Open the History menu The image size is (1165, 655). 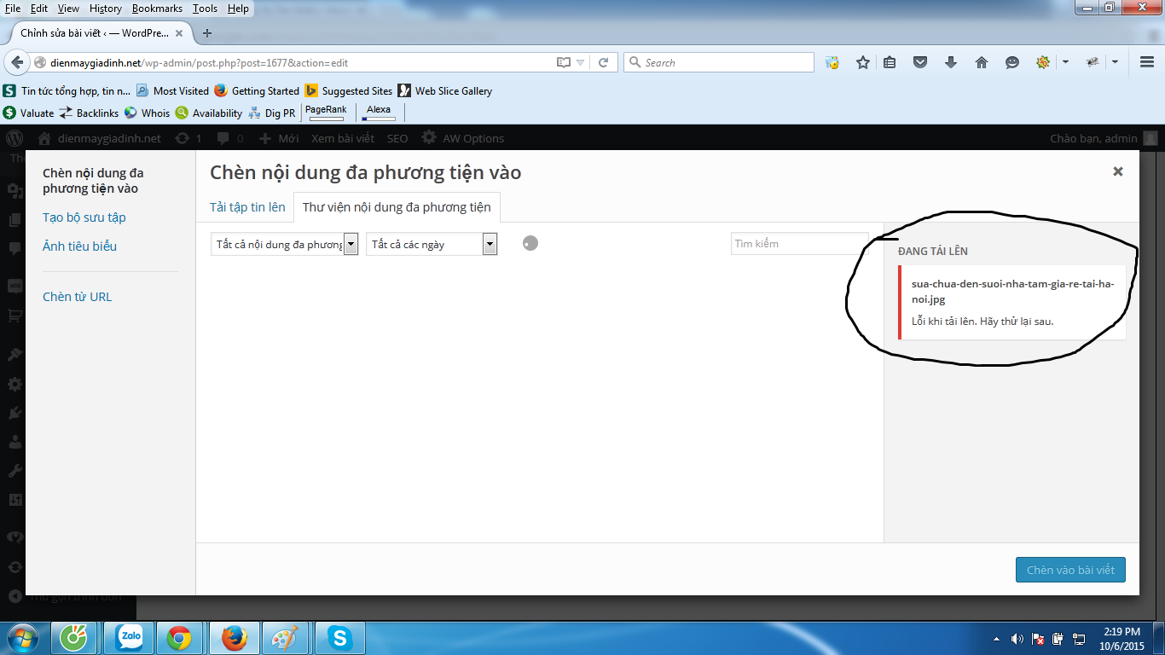(x=106, y=8)
